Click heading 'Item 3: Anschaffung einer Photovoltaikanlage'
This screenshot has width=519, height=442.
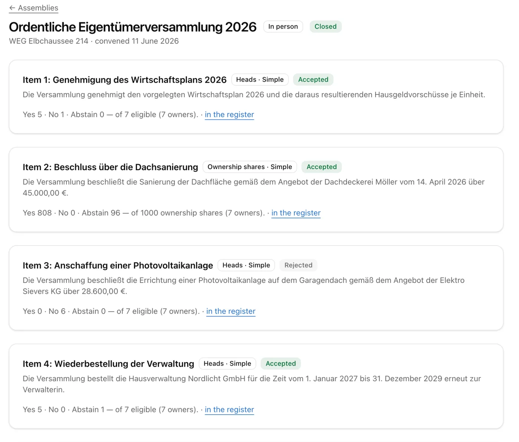[118, 265]
